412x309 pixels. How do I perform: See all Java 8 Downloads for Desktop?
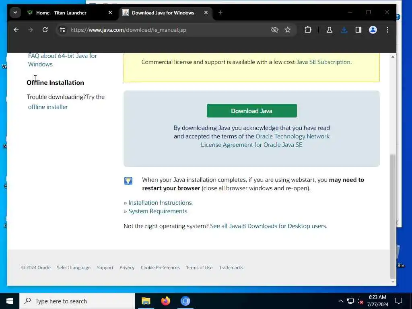coord(268,226)
